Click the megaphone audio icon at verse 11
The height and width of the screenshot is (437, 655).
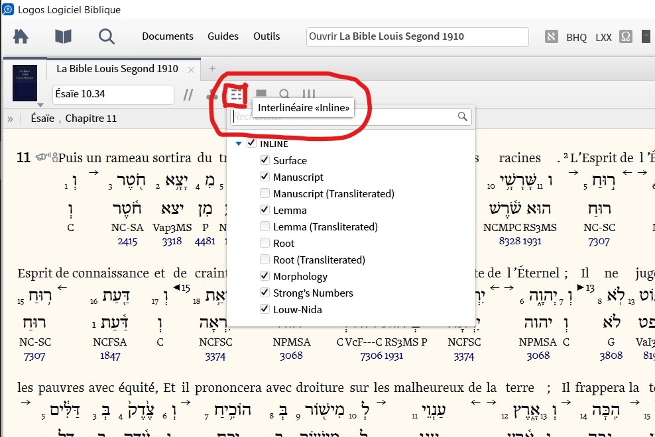42,158
